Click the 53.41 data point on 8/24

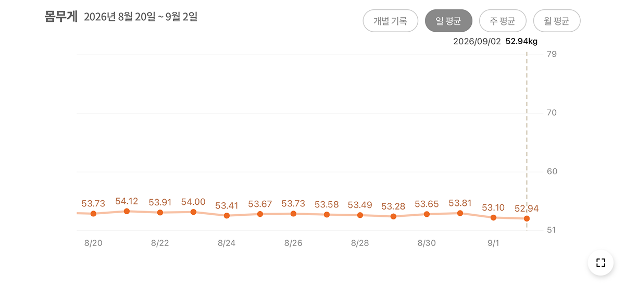(227, 216)
